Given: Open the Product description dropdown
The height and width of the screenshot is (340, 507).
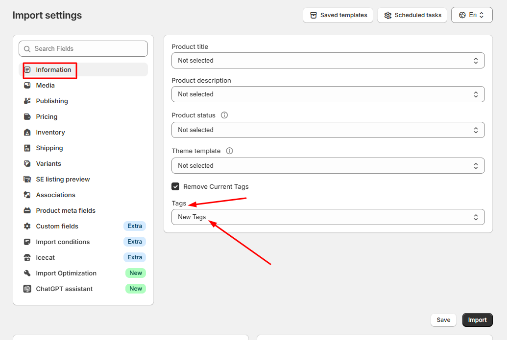Looking at the screenshot, I should [x=328, y=94].
